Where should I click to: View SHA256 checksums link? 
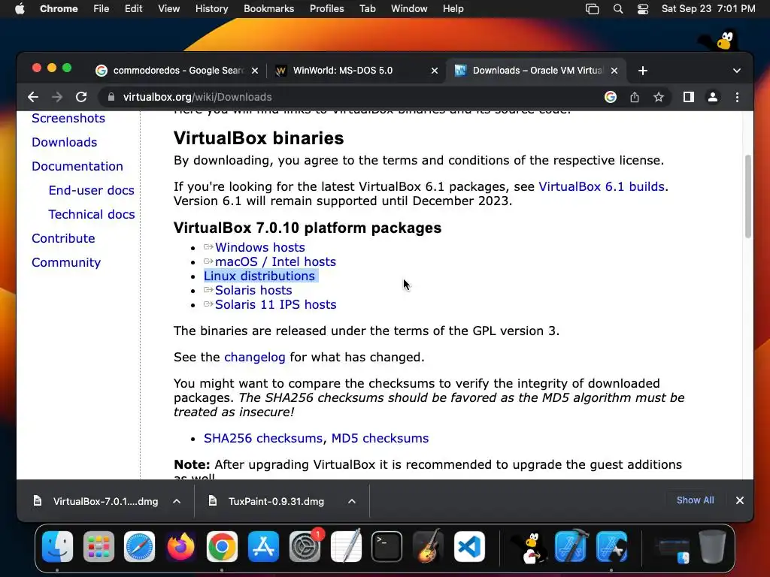pos(263,438)
